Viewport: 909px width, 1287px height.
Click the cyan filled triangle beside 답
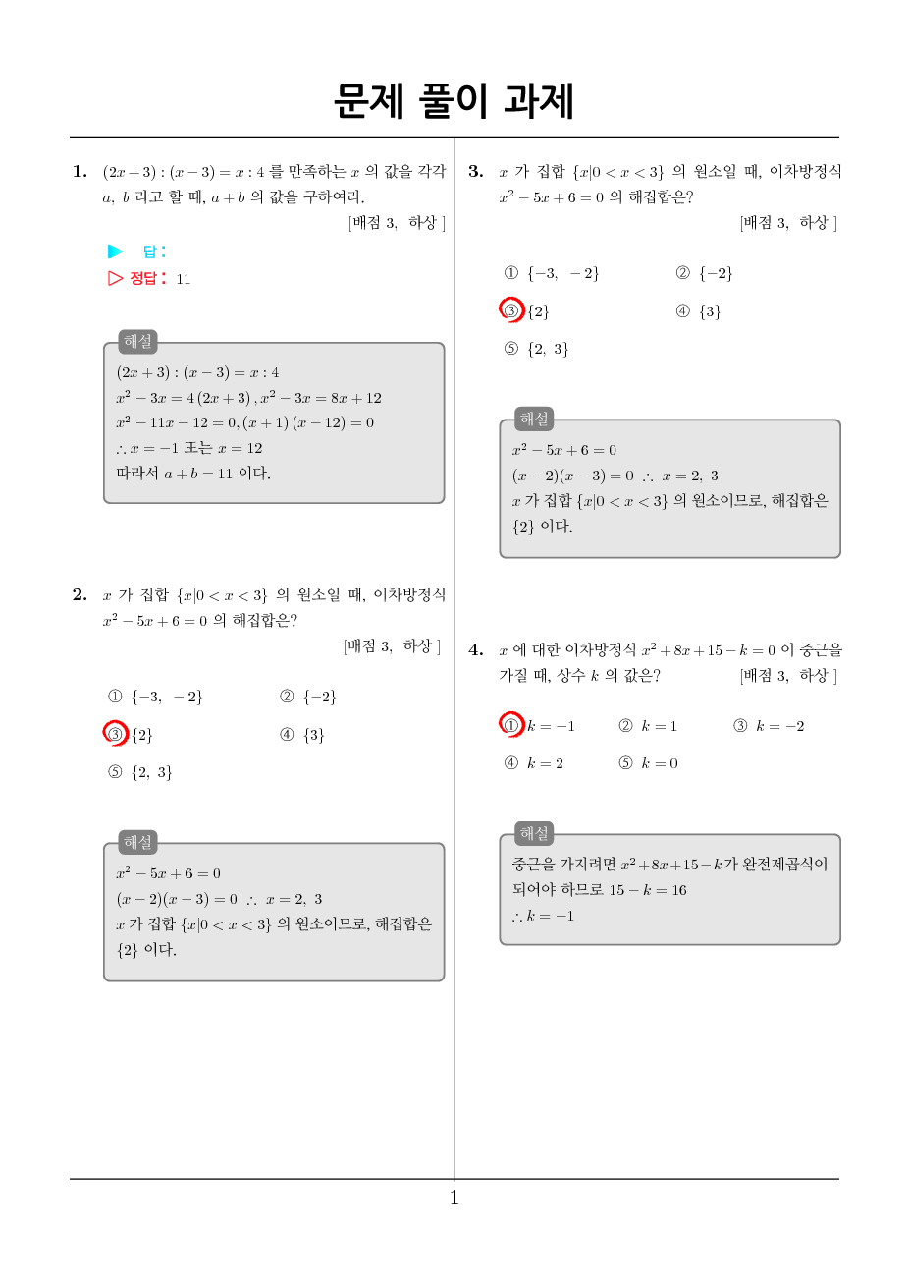point(116,252)
